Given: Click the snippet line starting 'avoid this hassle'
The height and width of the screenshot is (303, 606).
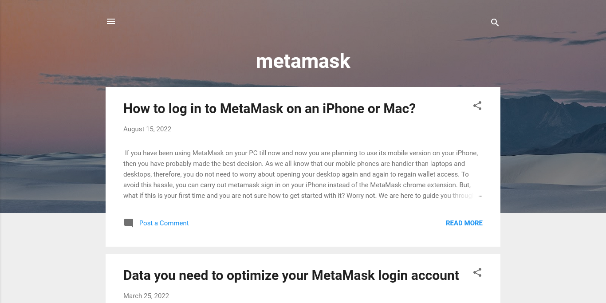Looking at the screenshot, I should tap(297, 185).
